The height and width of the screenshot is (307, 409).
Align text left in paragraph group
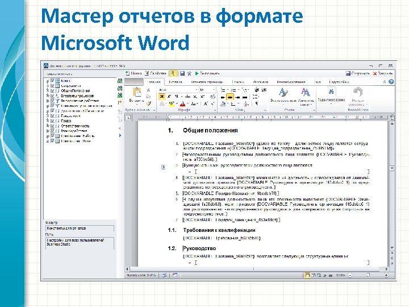223,97
